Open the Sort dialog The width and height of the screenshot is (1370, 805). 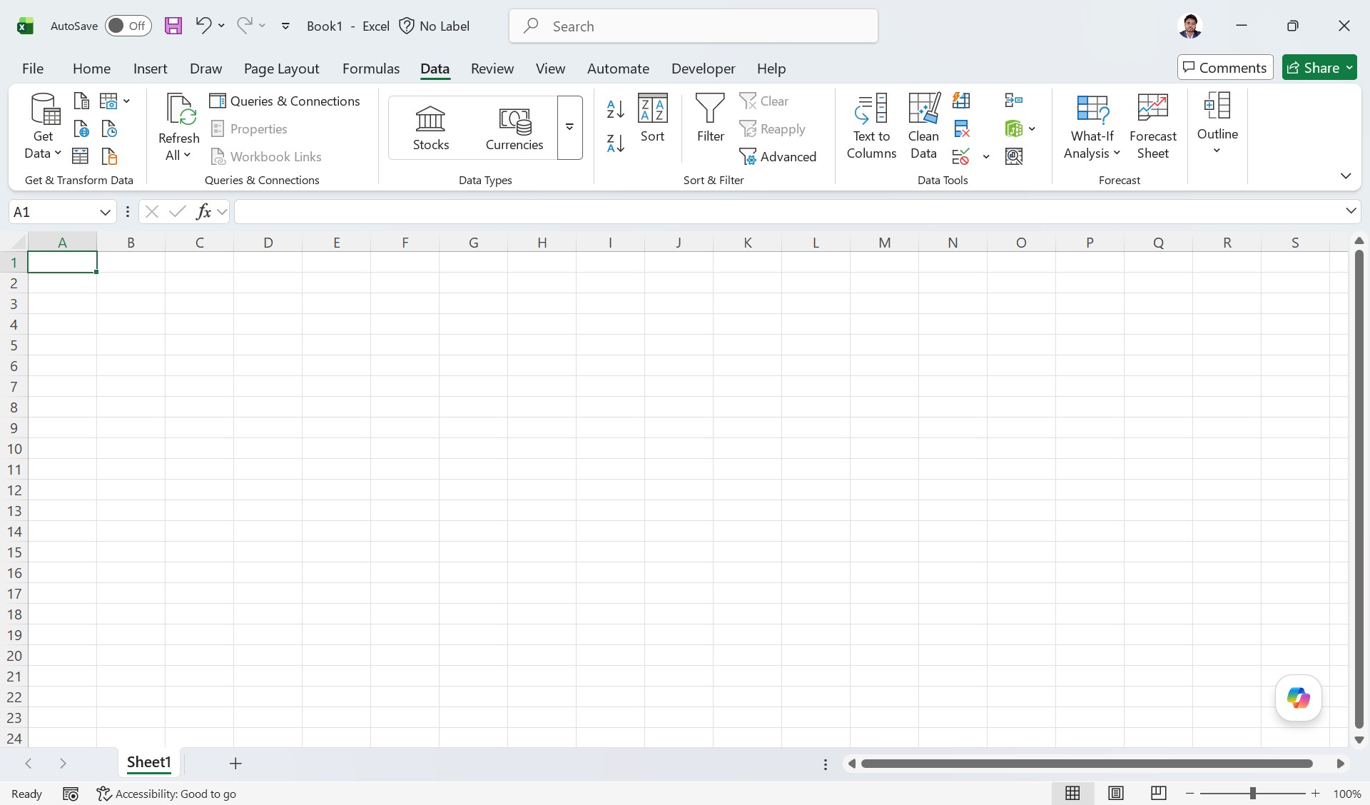(652, 118)
